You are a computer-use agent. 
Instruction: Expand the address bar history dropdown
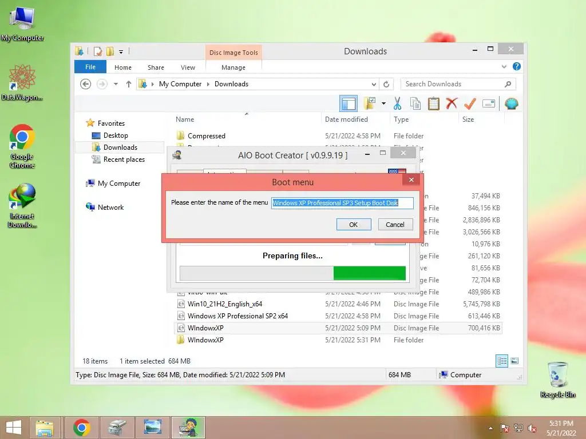click(x=373, y=85)
